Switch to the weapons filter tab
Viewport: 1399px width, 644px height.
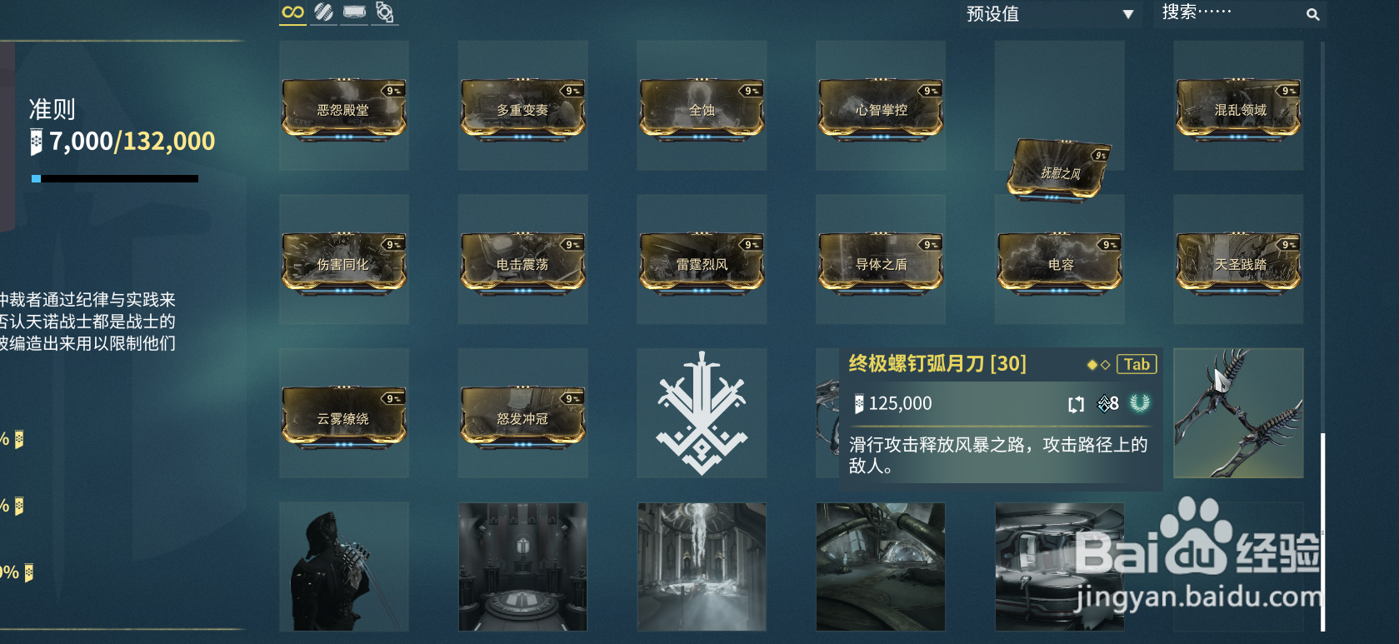click(x=323, y=12)
